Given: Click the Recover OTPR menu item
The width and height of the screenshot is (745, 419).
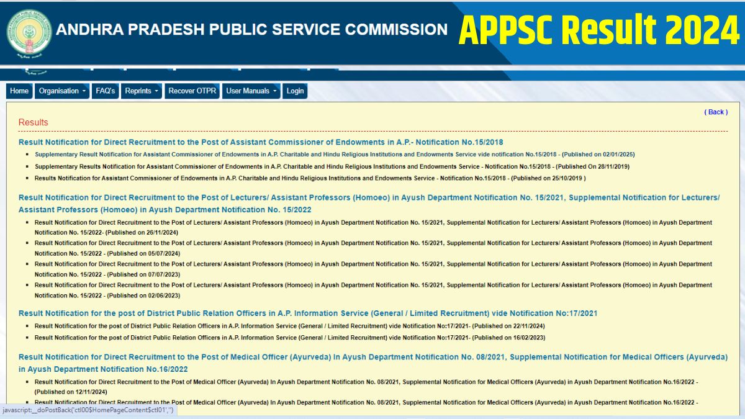Looking at the screenshot, I should click(192, 91).
